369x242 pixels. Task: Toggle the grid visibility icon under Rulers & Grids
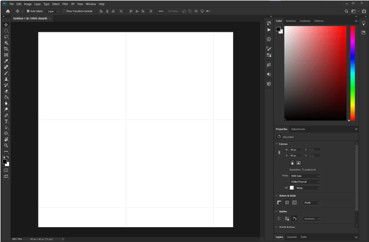point(287,202)
